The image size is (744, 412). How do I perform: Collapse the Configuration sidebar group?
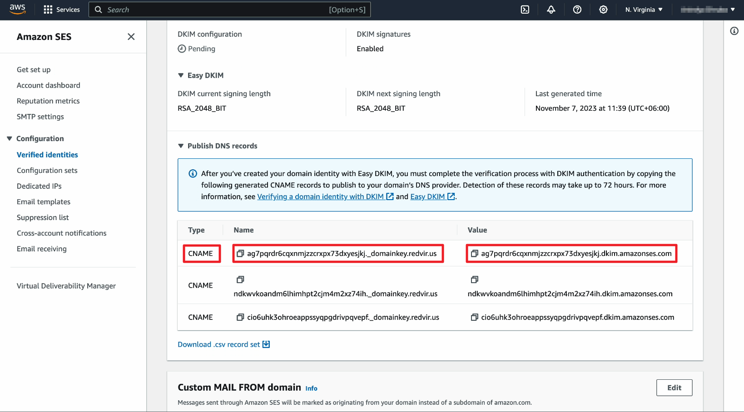pyautogui.click(x=10, y=138)
